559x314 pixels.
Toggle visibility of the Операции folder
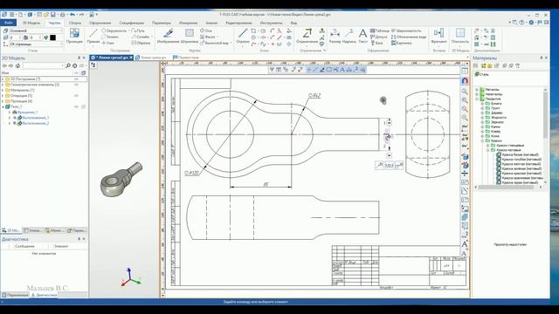[76, 96]
